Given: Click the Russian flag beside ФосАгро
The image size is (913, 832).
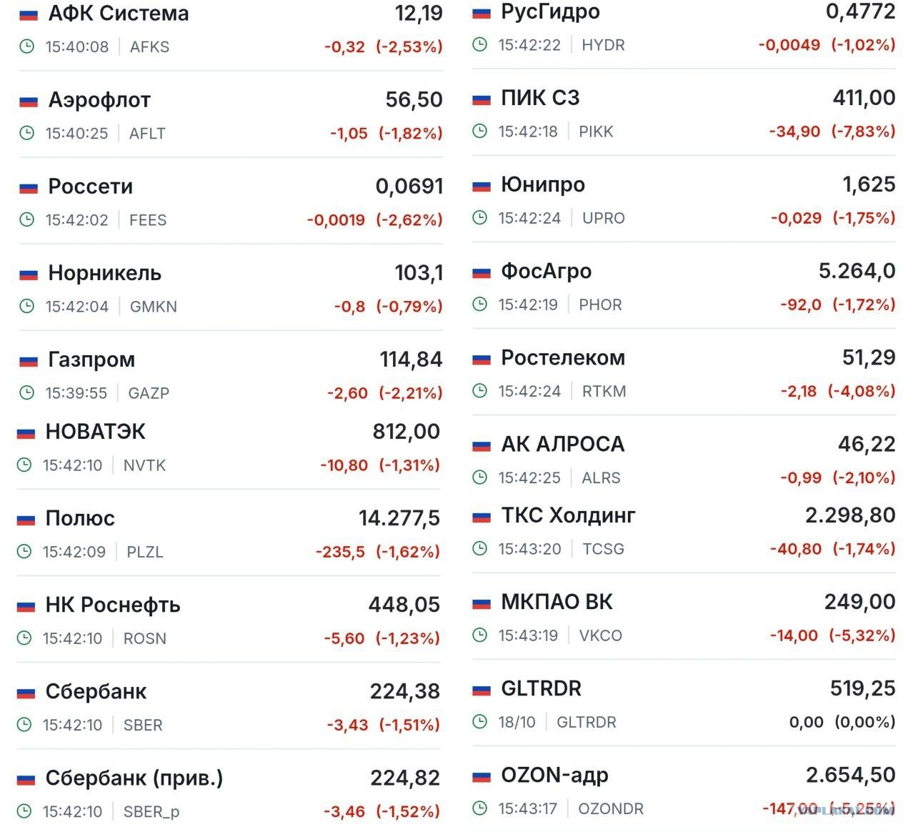Looking at the screenshot, I should [x=482, y=272].
